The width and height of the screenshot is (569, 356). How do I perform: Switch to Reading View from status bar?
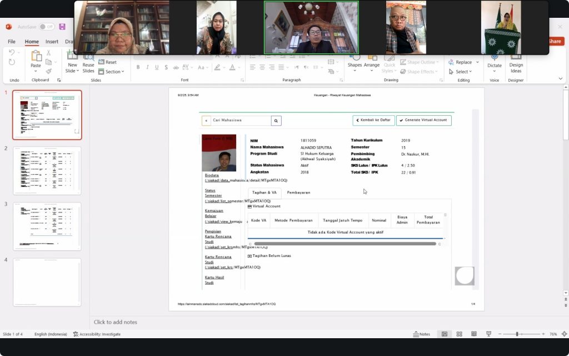pyautogui.click(x=473, y=334)
